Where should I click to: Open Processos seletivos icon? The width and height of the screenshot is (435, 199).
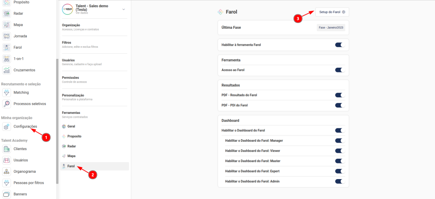(x=7, y=104)
